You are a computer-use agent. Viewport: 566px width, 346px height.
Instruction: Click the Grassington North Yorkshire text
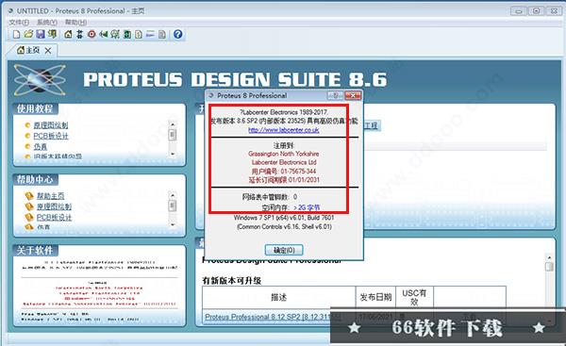pyautogui.click(x=284, y=154)
